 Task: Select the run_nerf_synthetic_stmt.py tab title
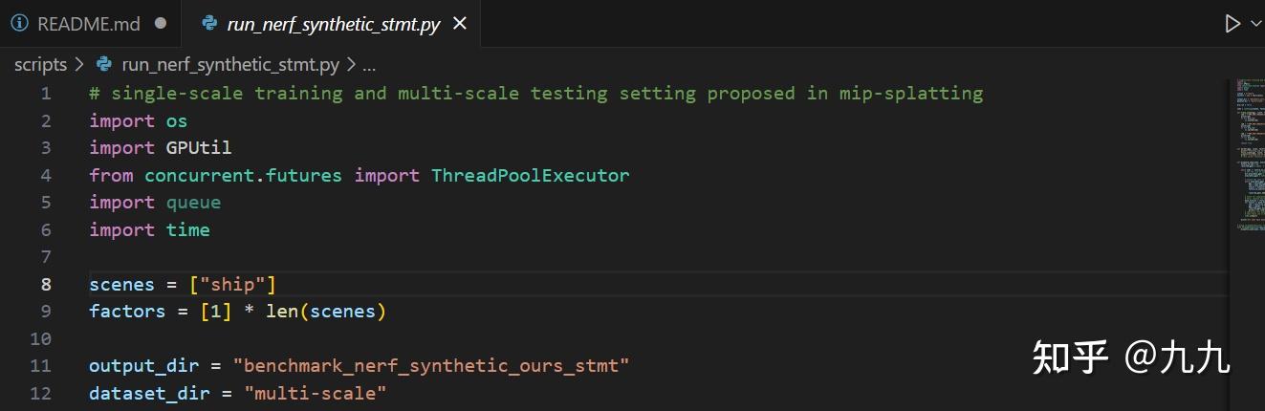coord(333,24)
